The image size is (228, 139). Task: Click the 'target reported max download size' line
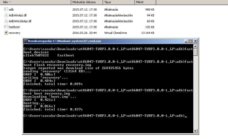pos(78,68)
